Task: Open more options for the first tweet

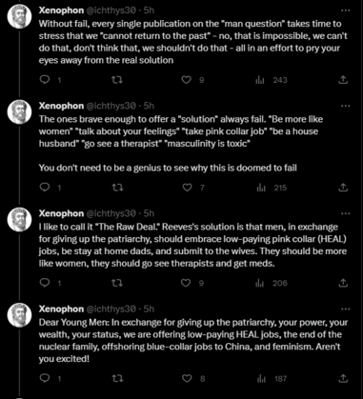Action: (345, 10)
